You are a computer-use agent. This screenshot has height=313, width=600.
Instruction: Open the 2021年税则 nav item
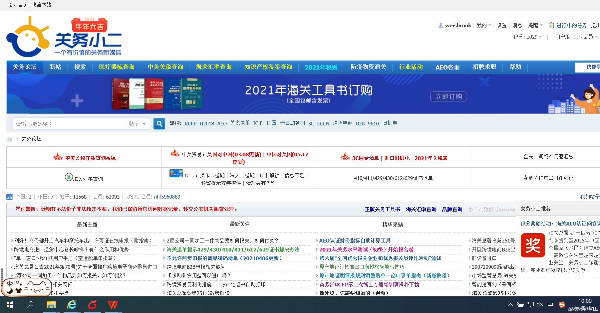click(x=321, y=67)
